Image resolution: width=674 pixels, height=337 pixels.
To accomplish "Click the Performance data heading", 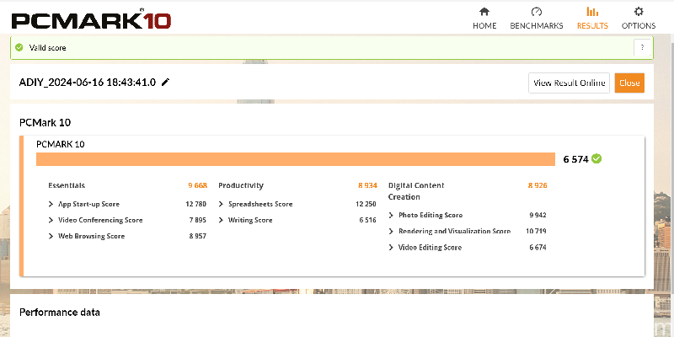I will [60, 312].
